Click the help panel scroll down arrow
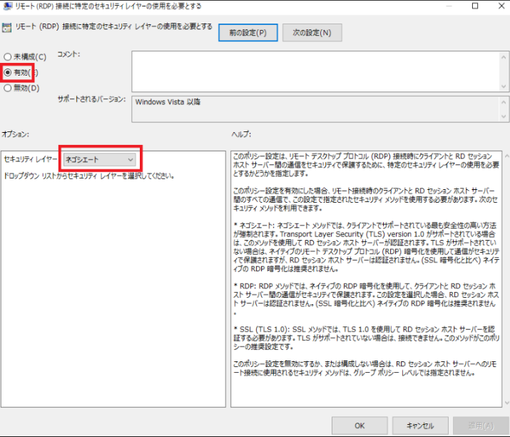This screenshot has height=437, width=510. point(506,403)
